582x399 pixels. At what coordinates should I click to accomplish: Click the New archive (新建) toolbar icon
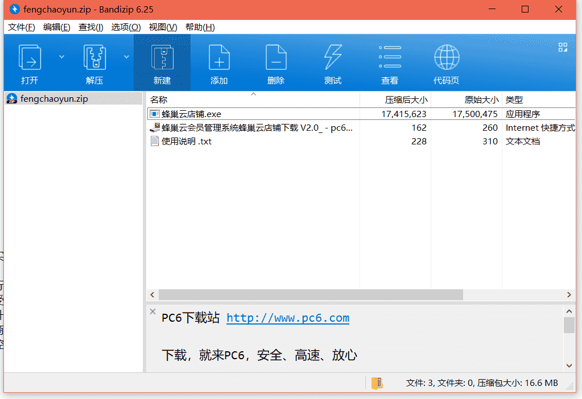coord(162,57)
